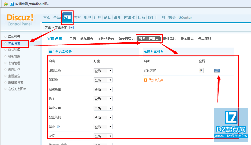Click the orange plus icon beside 添加新方案
The image size is (251, 145).
click(145, 80)
